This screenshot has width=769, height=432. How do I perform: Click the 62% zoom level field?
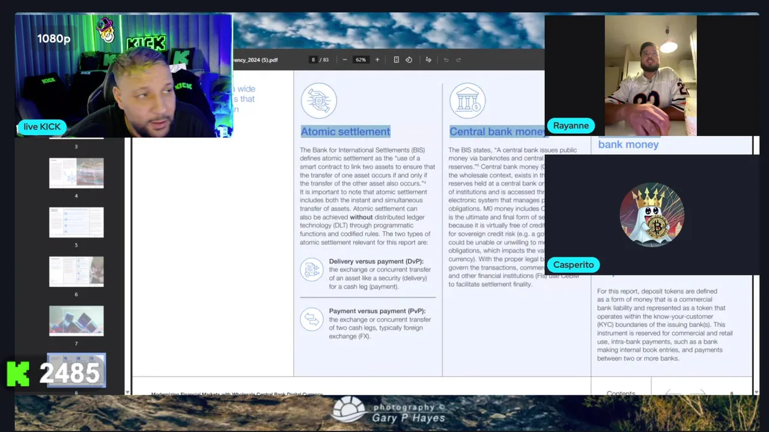click(360, 59)
